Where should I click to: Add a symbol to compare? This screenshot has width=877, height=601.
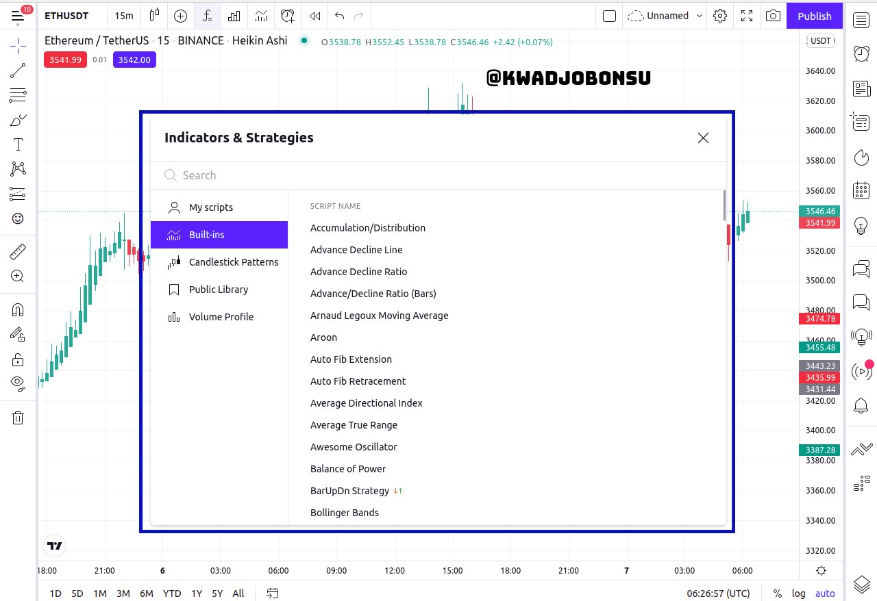180,15
